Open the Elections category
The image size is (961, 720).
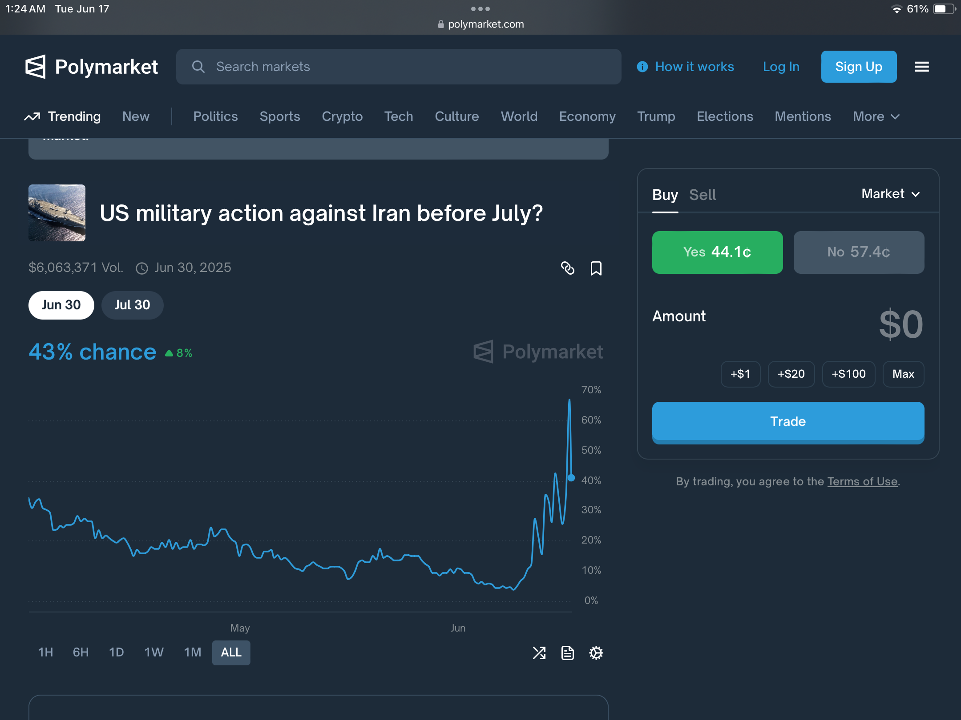point(725,116)
